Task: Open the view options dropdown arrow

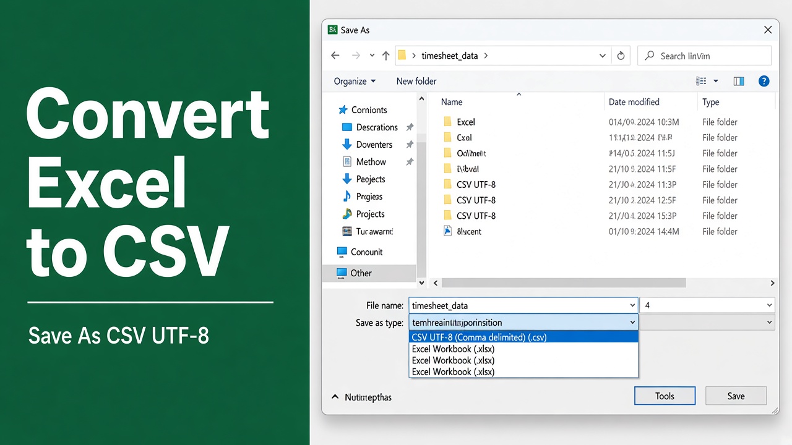Action: click(716, 81)
